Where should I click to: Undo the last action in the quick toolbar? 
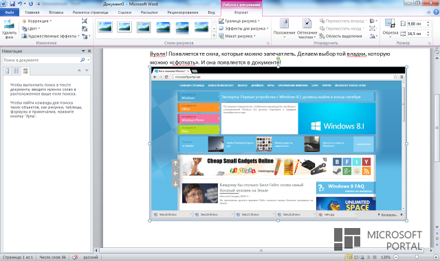tap(20, 4)
